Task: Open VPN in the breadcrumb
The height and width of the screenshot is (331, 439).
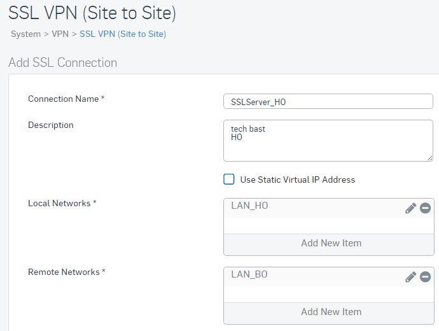Action: [60, 34]
